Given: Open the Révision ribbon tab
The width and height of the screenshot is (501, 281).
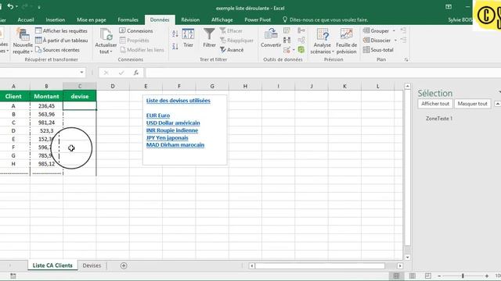Looking at the screenshot, I should coord(190,20).
